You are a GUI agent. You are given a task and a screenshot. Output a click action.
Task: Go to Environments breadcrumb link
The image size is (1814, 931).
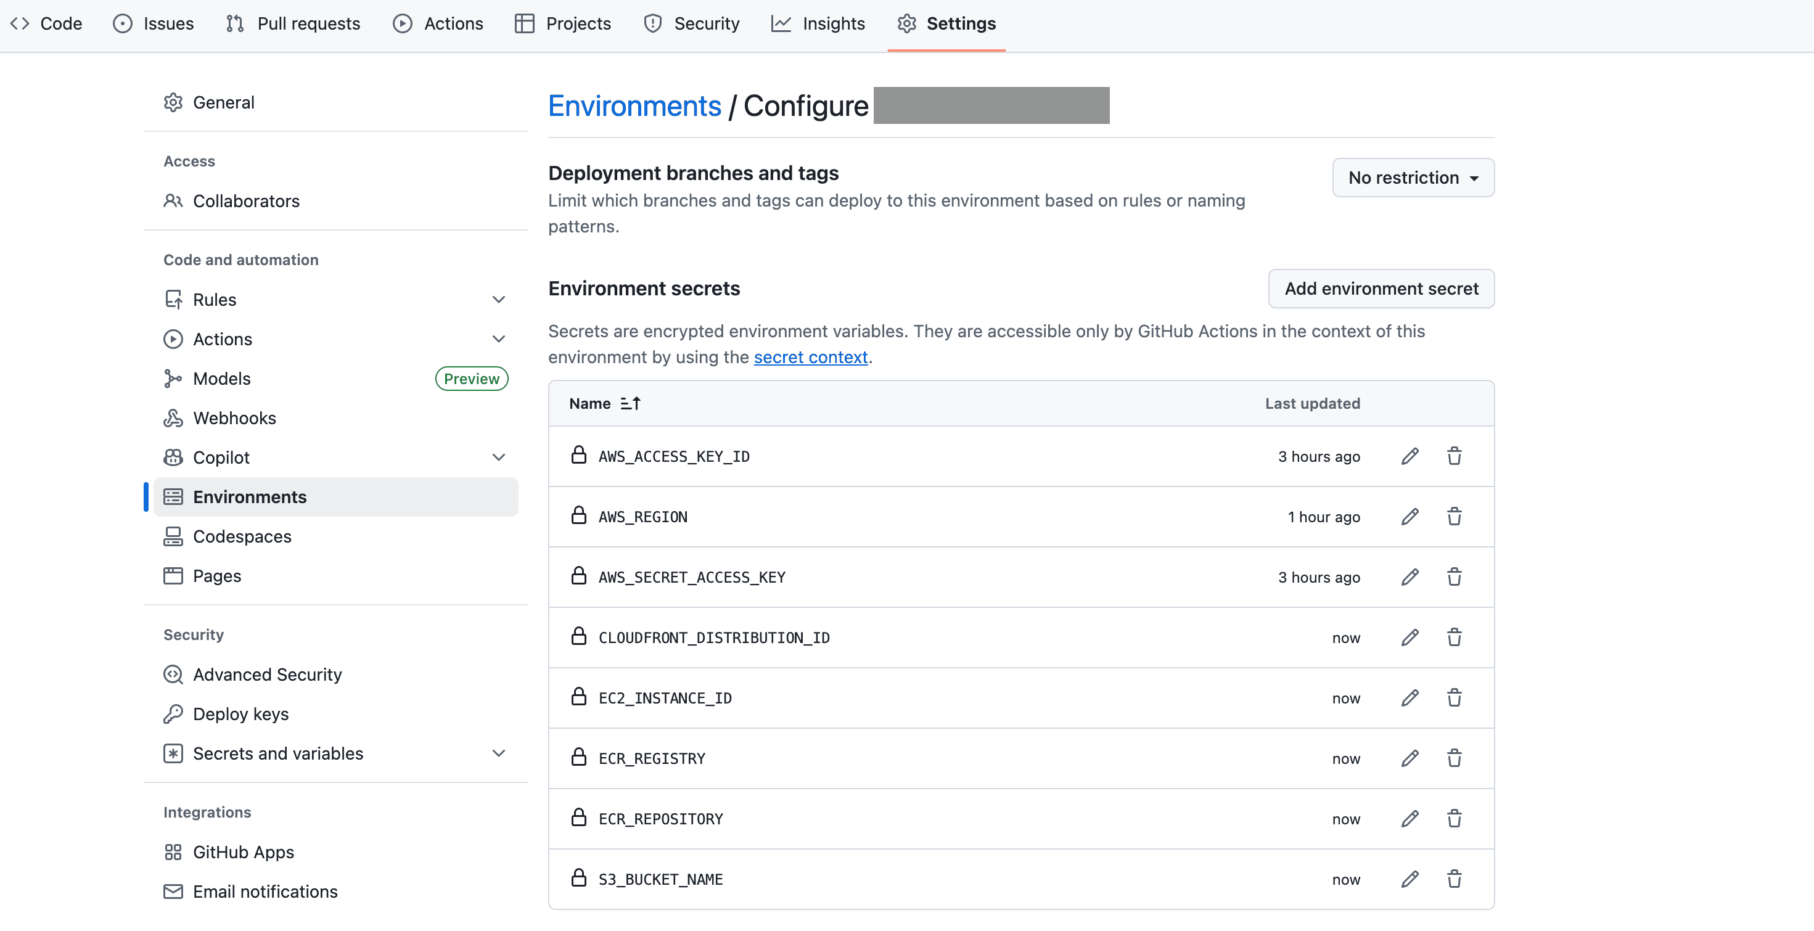(x=634, y=105)
